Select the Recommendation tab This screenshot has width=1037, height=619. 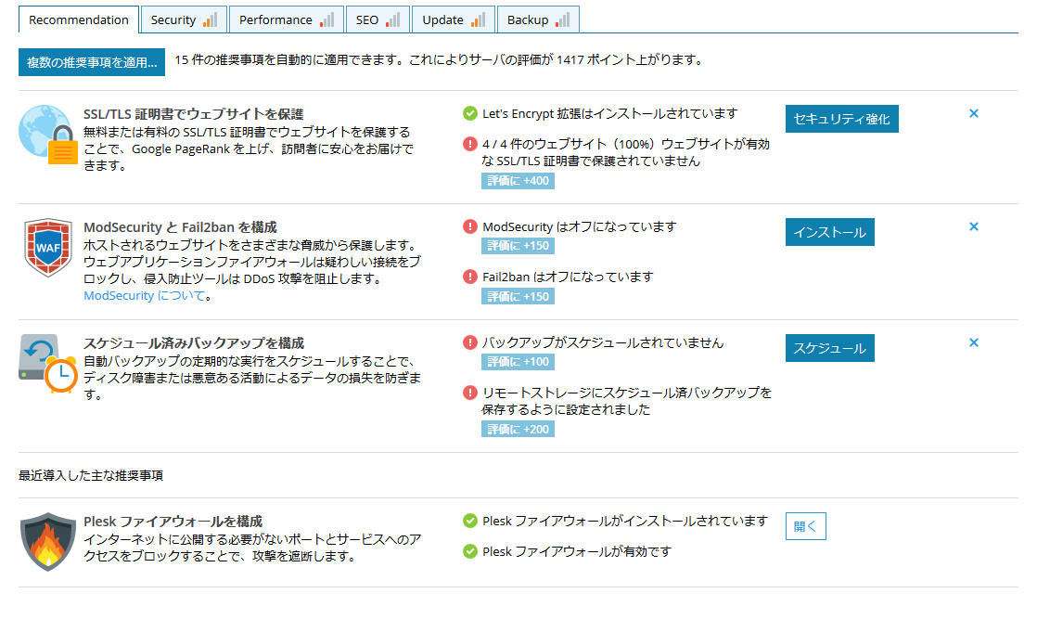click(x=79, y=19)
